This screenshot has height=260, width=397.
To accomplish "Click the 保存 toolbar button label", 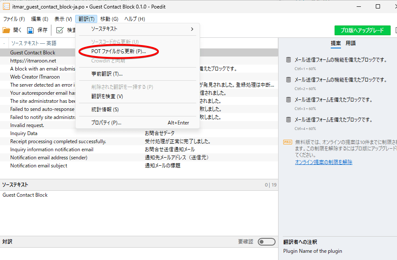I will pyautogui.click(x=42, y=30).
